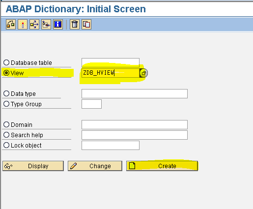Click the Change button

95,166
